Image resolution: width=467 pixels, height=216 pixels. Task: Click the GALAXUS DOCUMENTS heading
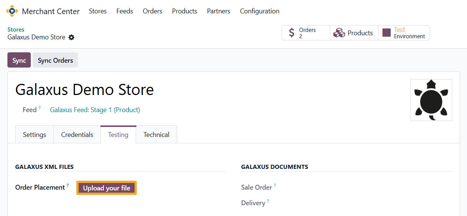(x=275, y=167)
